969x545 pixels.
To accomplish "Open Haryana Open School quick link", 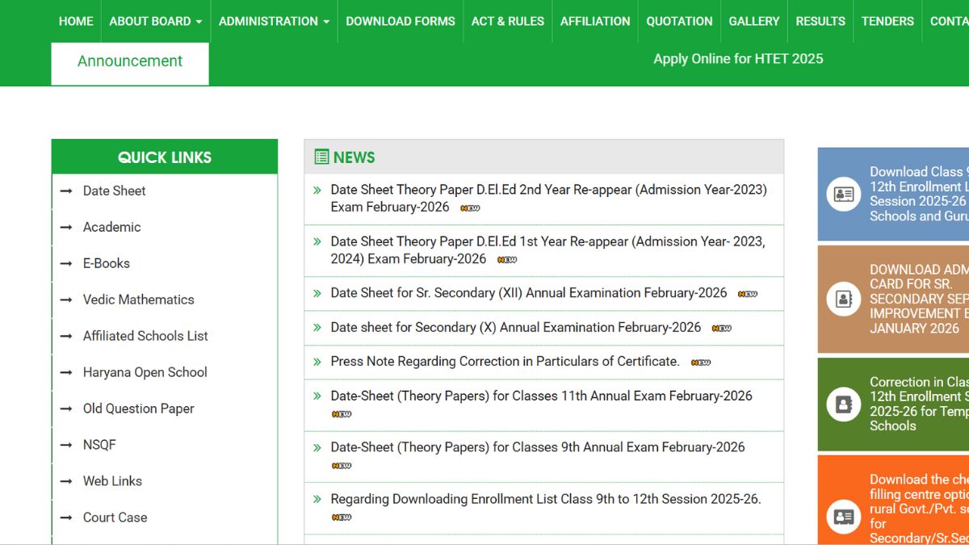I will 145,372.
